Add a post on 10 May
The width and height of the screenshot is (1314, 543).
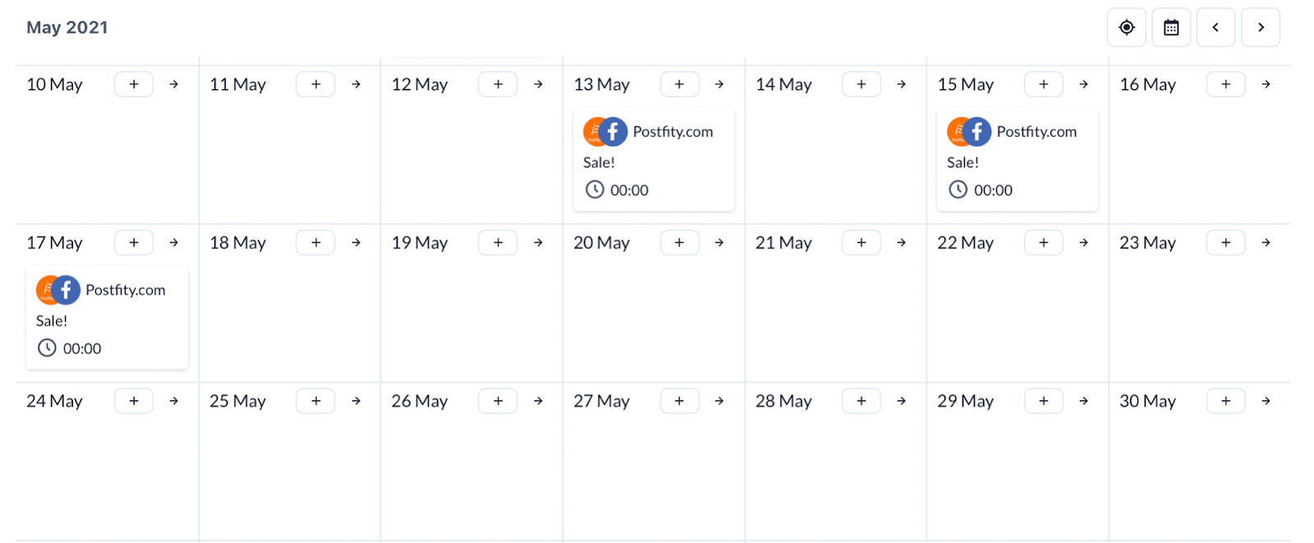pos(134,84)
